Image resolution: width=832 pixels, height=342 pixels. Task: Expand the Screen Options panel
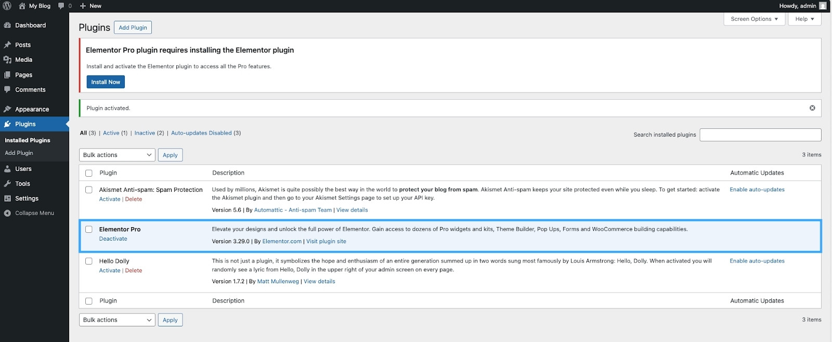(753, 19)
